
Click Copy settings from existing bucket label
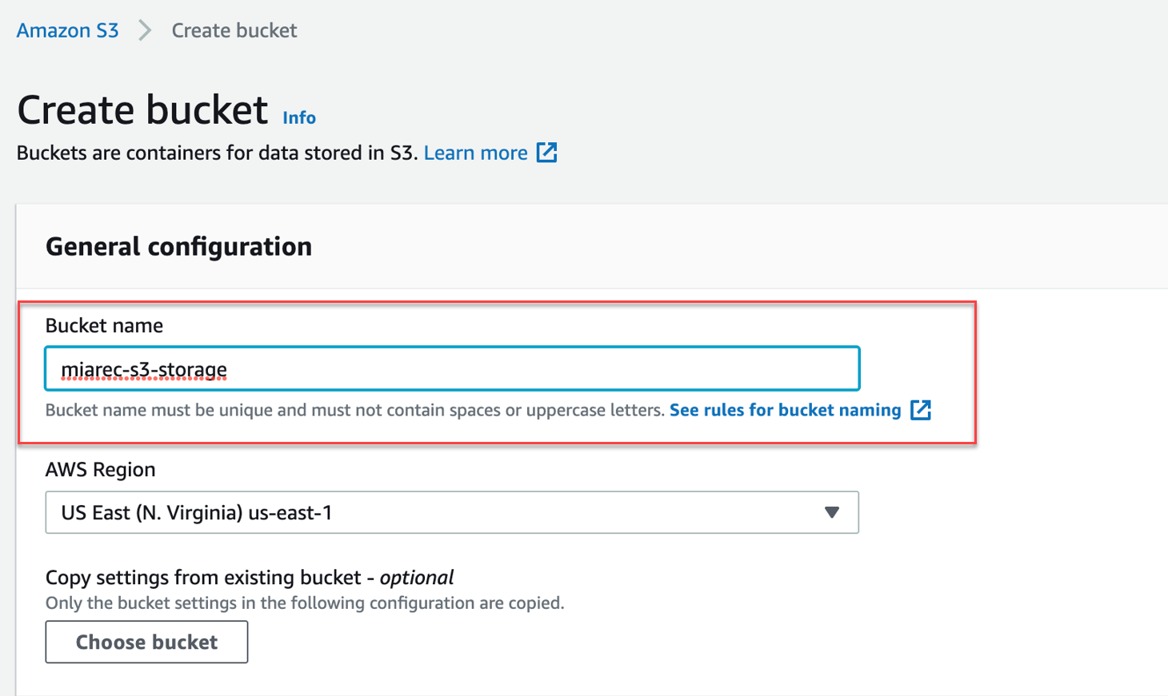tap(250, 577)
